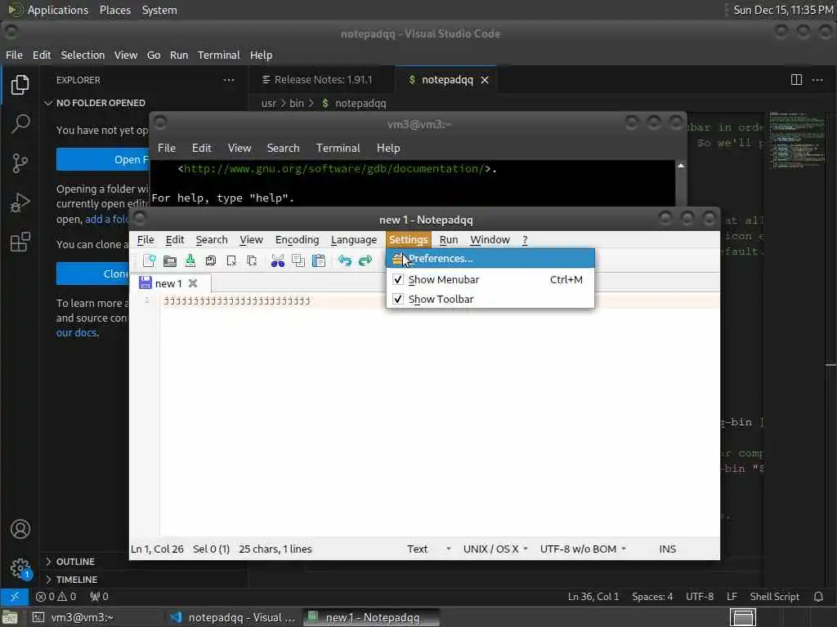Image resolution: width=837 pixels, height=627 pixels.
Task: Click the Paste clipboard icon in Notepadqq
Action: click(319, 260)
